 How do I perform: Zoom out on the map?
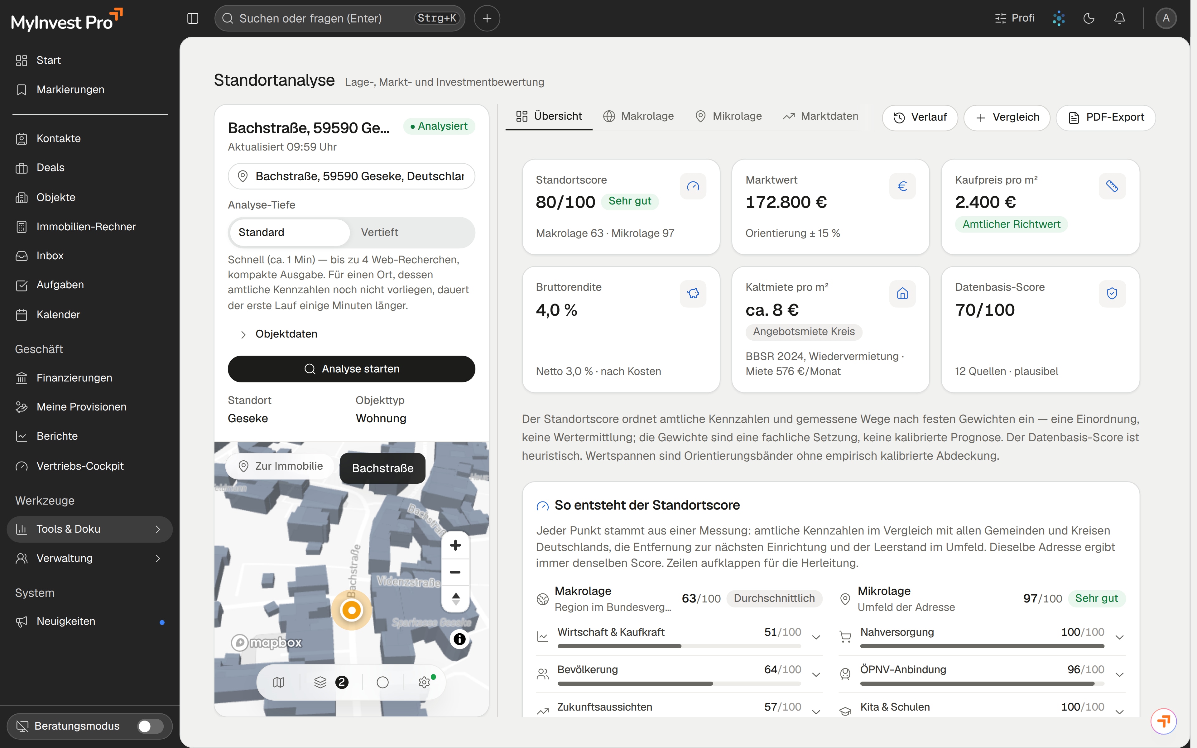click(x=455, y=572)
